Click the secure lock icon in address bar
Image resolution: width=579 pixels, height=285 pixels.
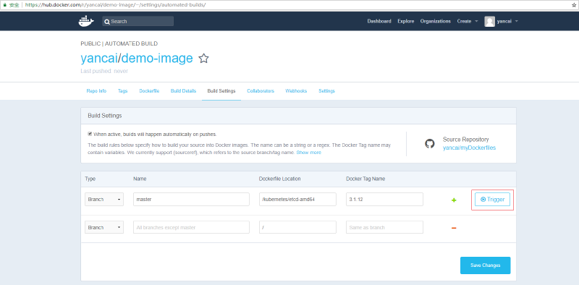pyautogui.click(x=4, y=5)
